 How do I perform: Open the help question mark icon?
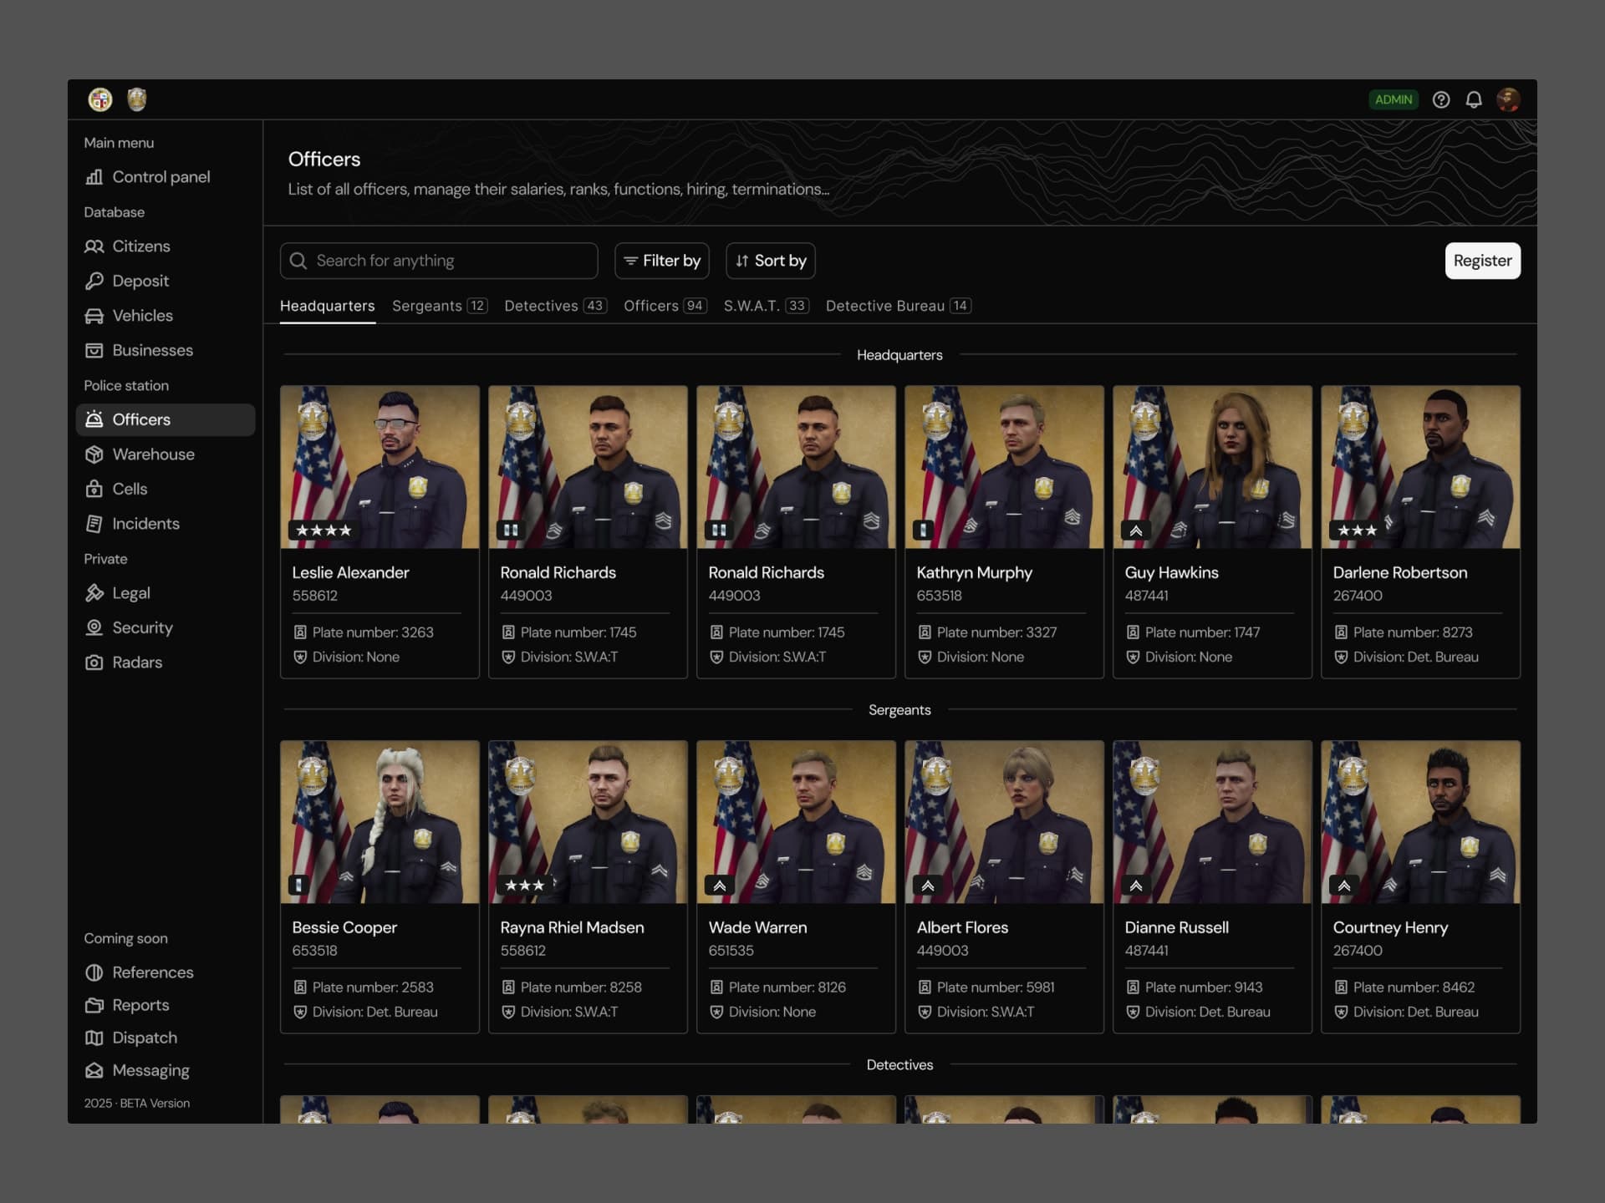(1441, 99)
